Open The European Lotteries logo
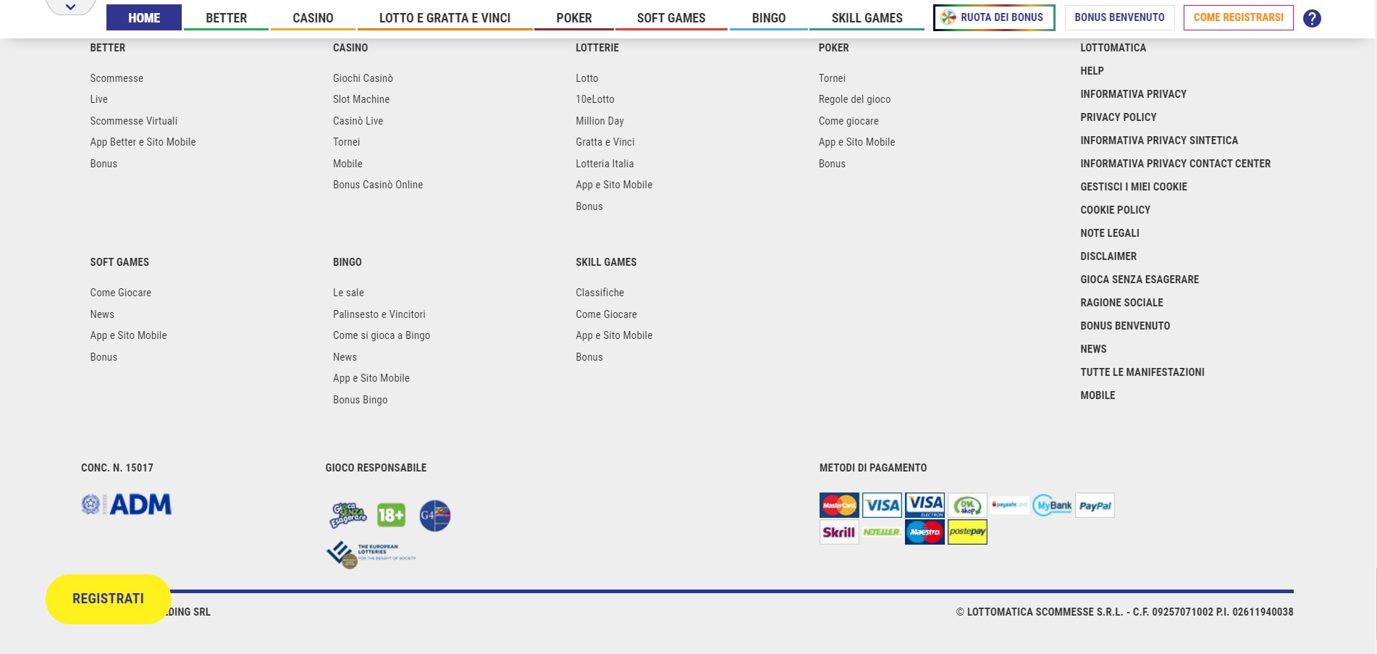The width and height of the screenshot is (1377, 654). pos(371,555)
